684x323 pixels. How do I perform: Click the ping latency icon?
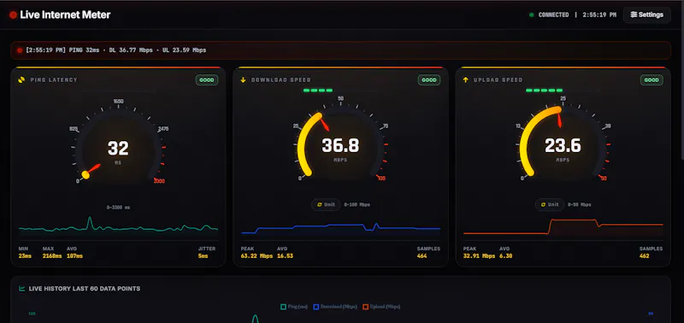(x=21, y=79)
